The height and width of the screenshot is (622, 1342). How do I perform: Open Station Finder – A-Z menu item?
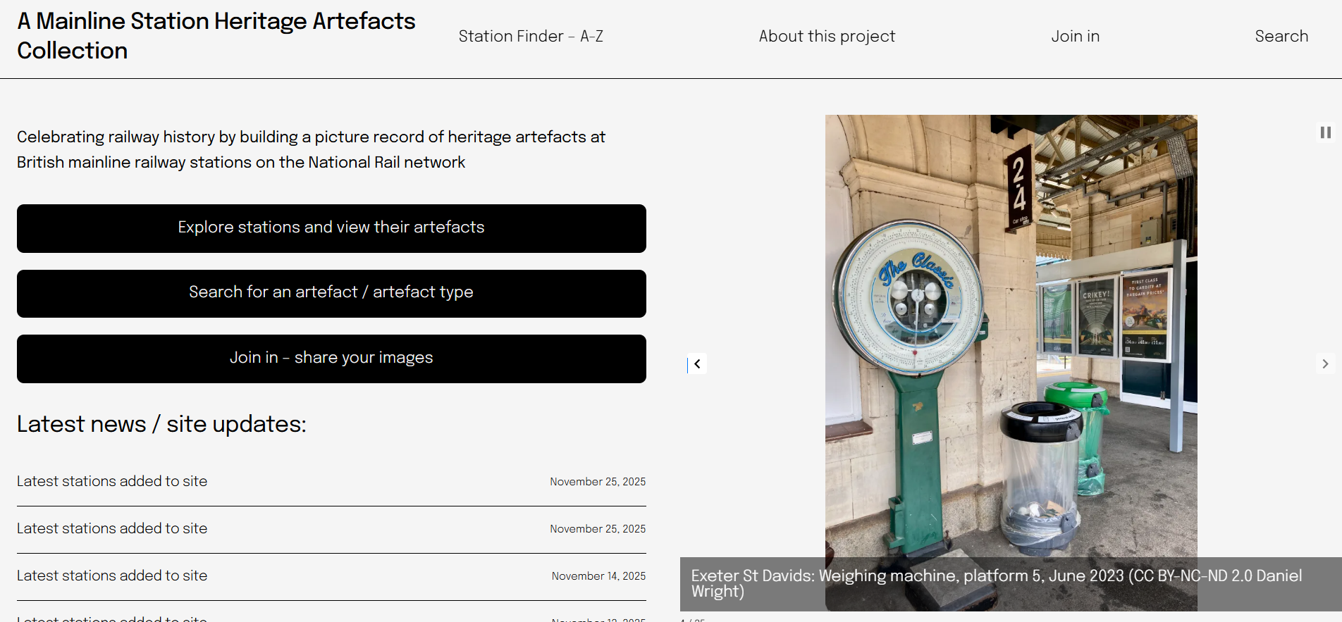coord(530,37)
